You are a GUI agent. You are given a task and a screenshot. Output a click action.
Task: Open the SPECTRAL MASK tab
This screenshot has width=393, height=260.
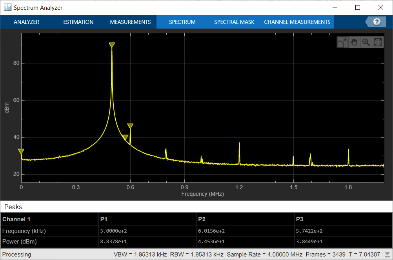click(234, 22)
